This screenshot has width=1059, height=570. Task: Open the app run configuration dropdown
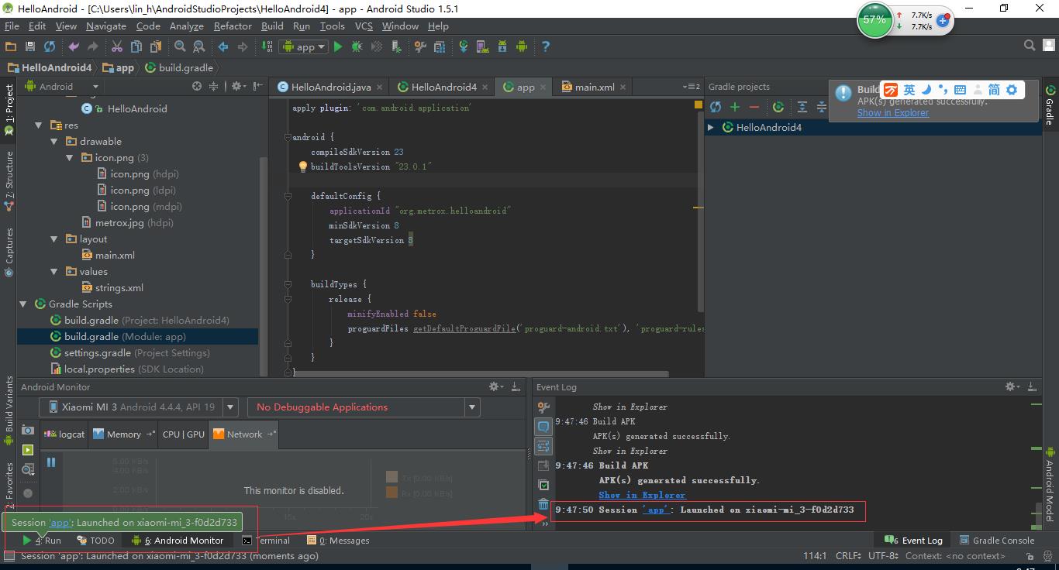tap(305, 46)
